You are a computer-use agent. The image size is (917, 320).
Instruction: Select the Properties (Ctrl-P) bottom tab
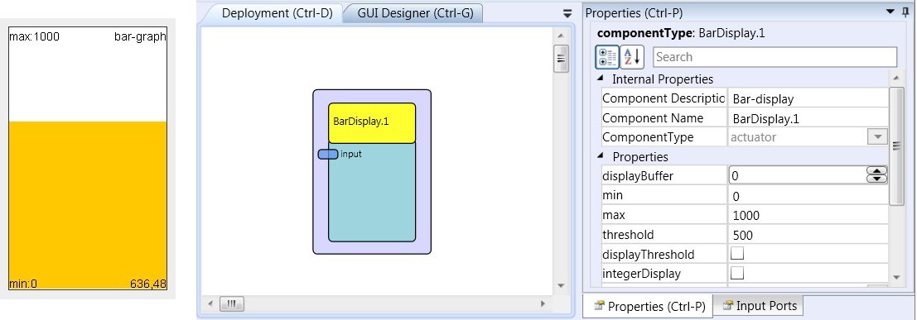coord(649,307)
